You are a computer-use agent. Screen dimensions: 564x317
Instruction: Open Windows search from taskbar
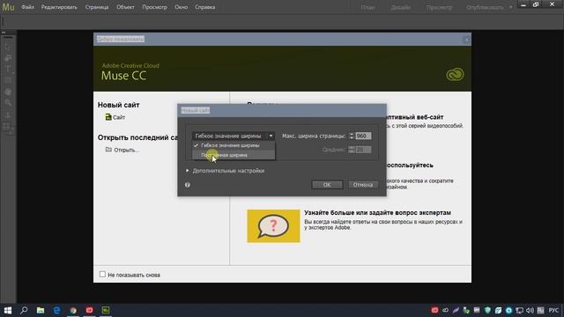24,310
